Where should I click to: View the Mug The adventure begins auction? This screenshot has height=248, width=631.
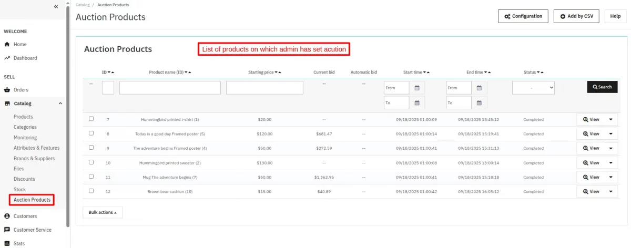click(x=591, y=177)
